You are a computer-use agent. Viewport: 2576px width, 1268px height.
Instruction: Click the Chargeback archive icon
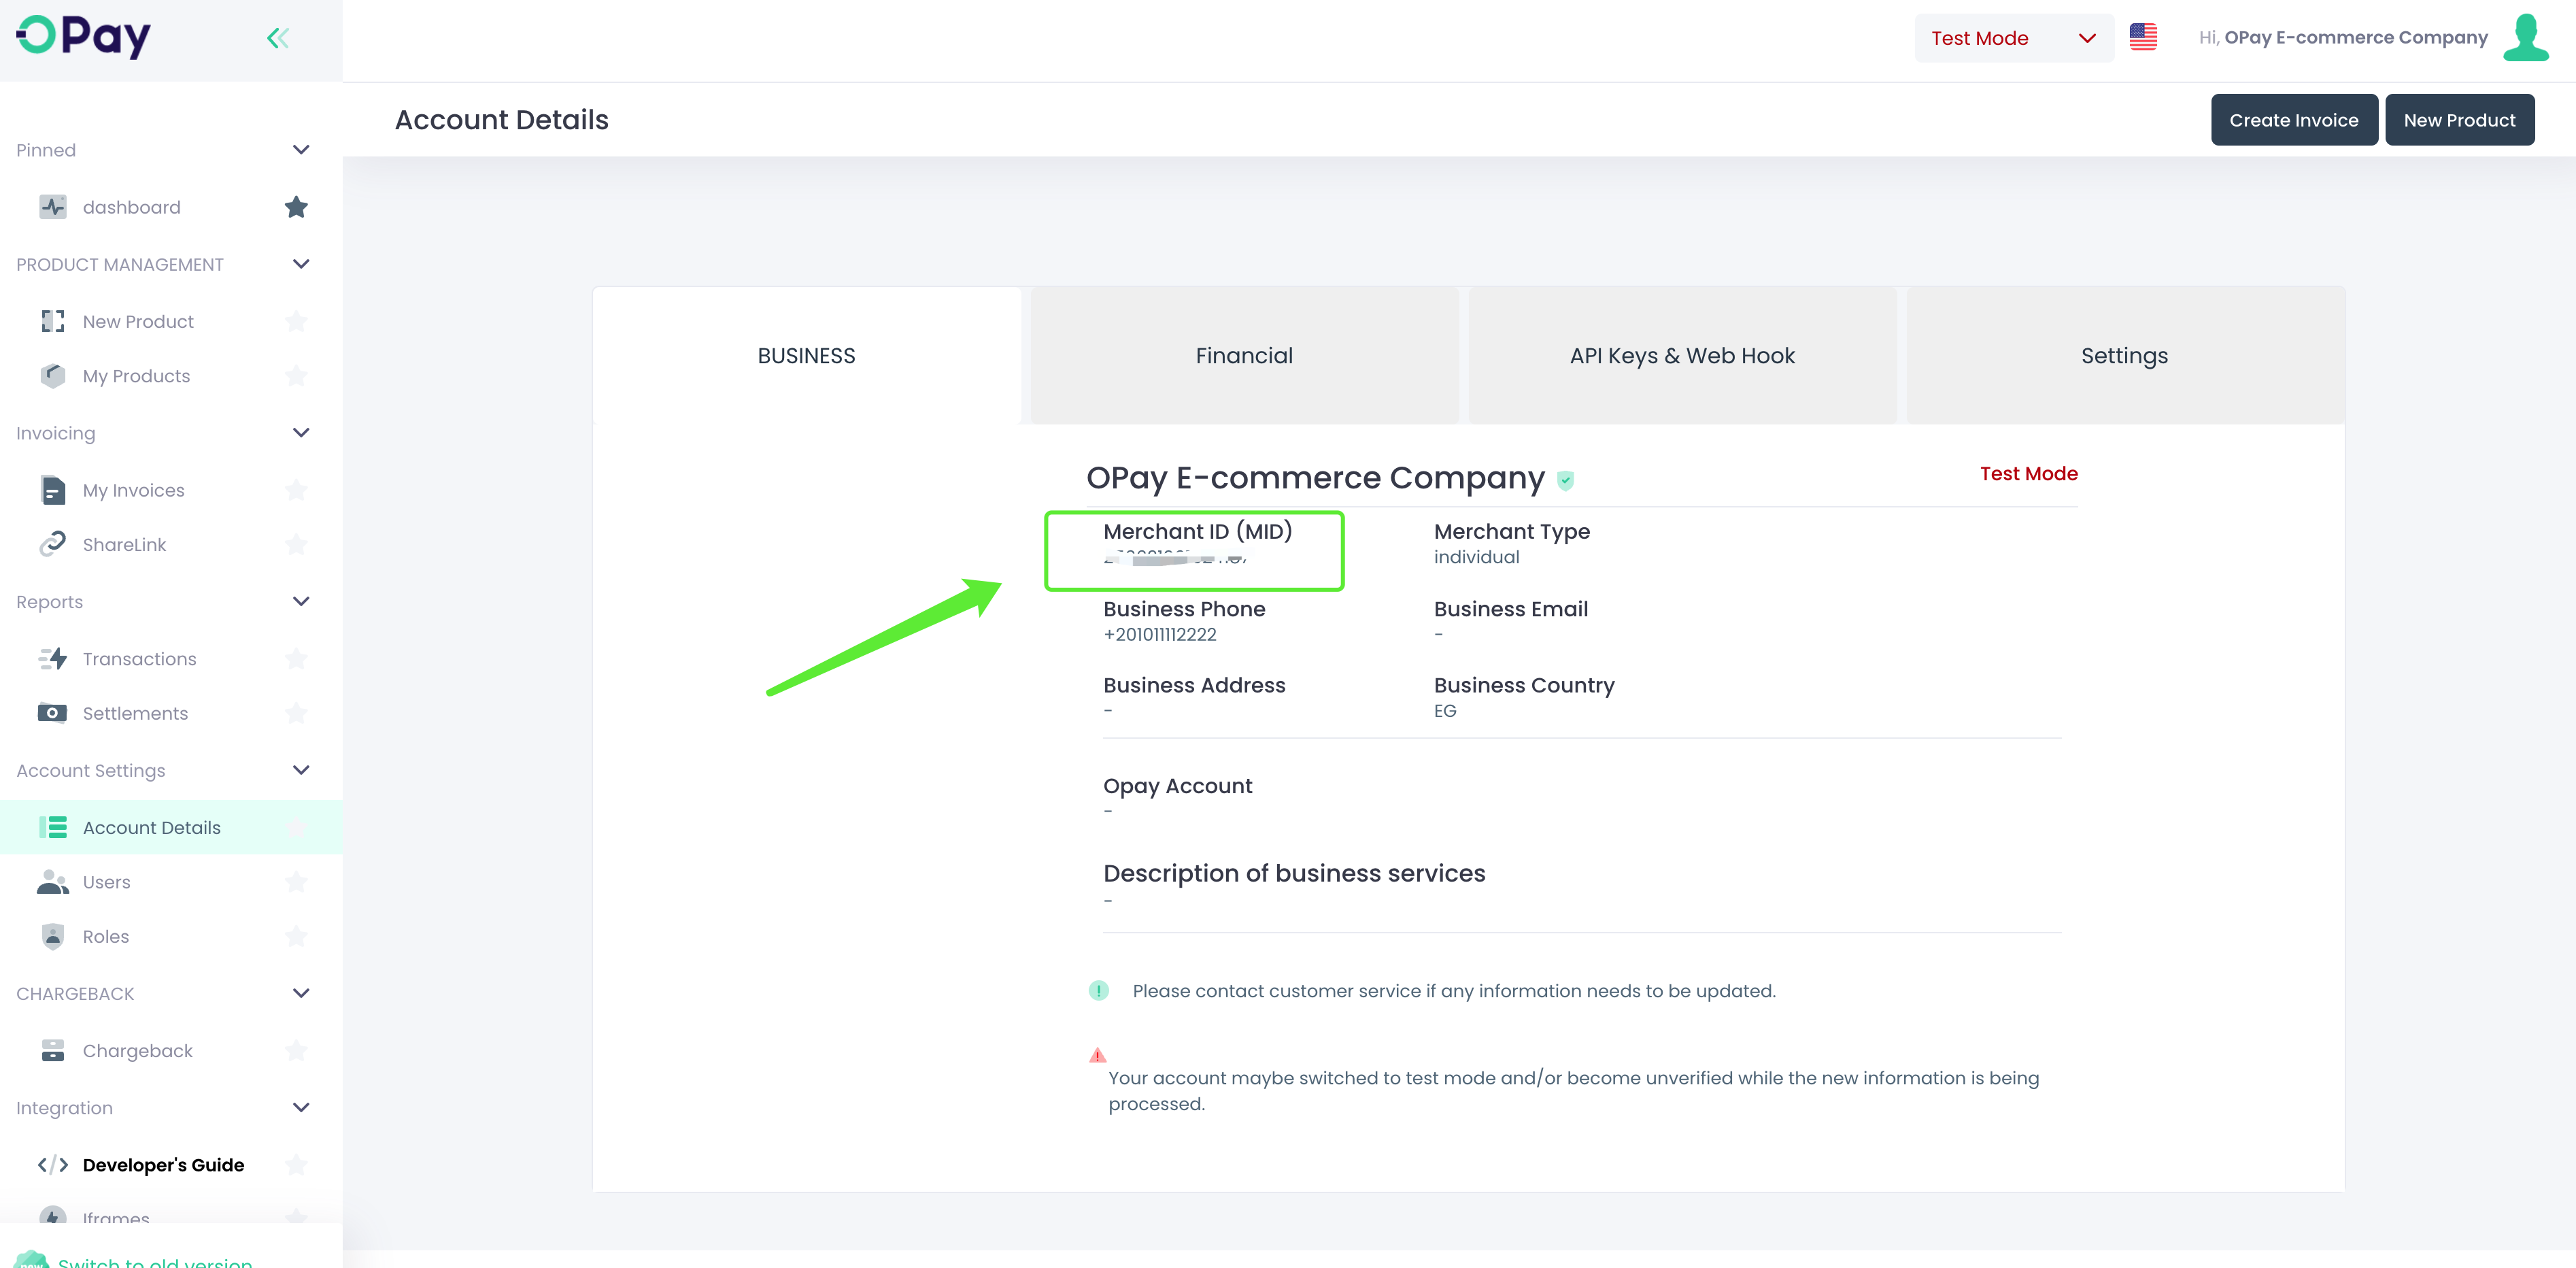pos(53,1050)
